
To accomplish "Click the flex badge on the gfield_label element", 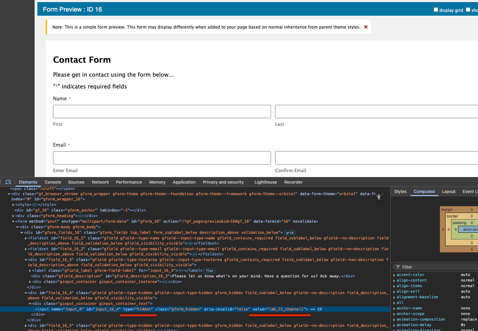I will 209,270.
